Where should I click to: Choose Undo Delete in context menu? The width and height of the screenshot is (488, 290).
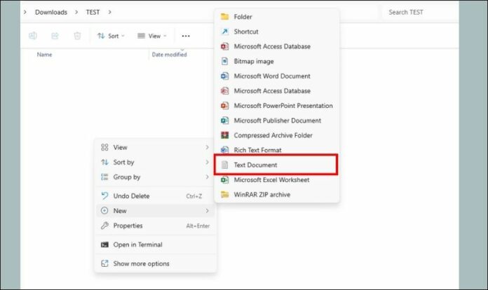click(131, 196)
